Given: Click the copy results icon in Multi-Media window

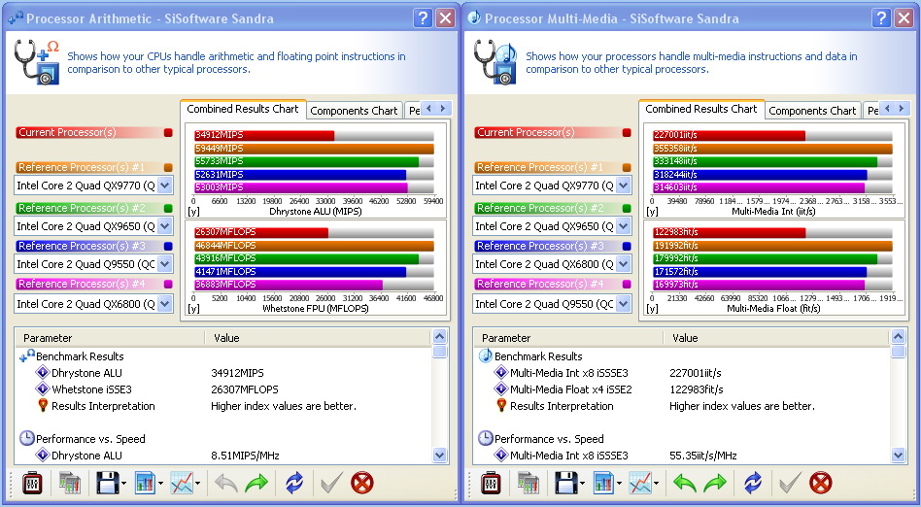Looking at the screenshot, I should pyautogui.click(x=529, y=484).
